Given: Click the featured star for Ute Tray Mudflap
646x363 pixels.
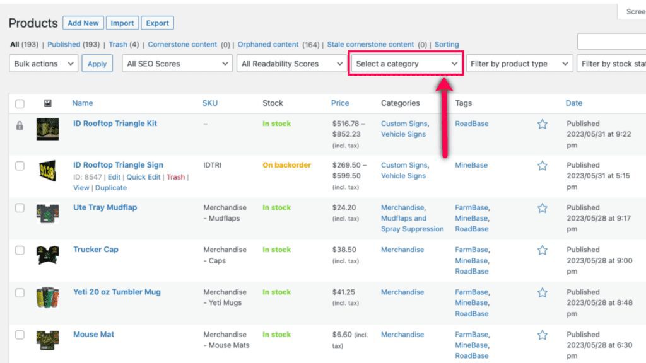Looking at the screenshot, I should [543, 208].
